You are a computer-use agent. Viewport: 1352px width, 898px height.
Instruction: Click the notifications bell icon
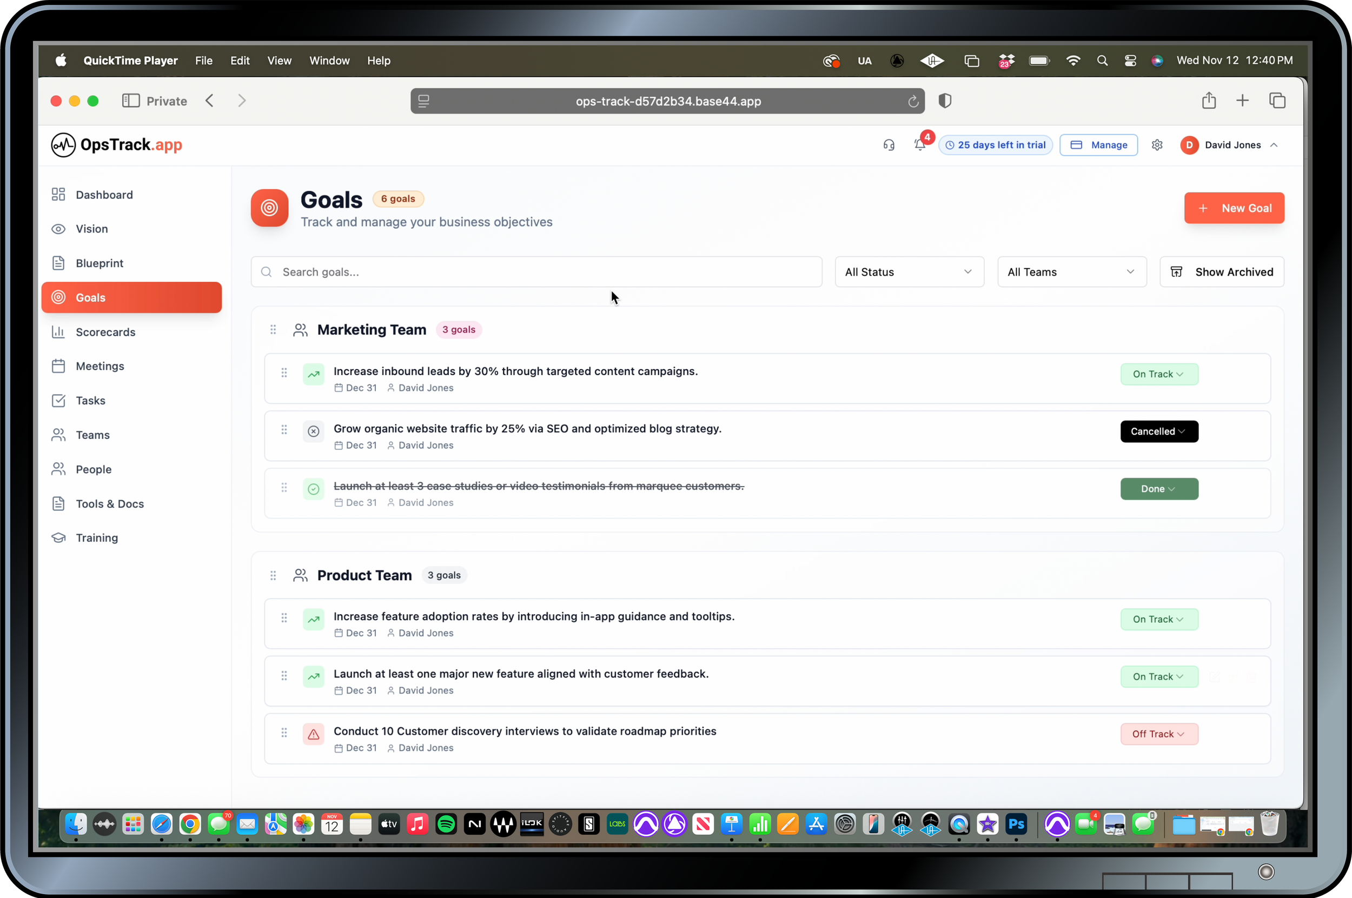pos(919,145)
